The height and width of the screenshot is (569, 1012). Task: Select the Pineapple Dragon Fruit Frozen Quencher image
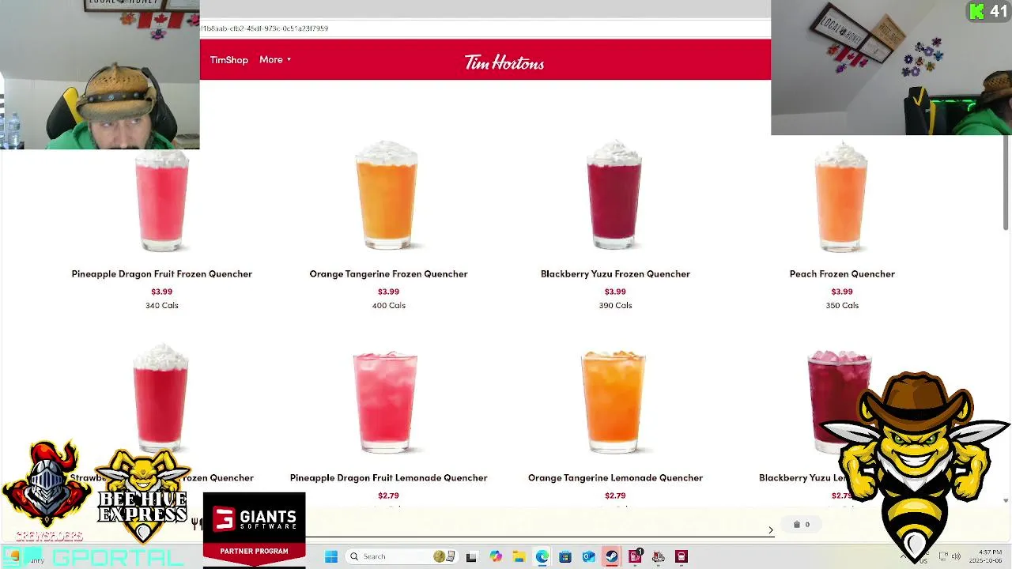tap(162, 201)
